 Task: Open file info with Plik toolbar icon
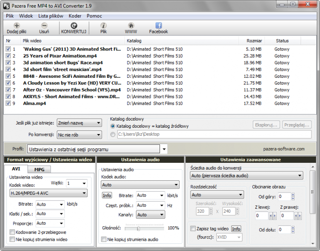[x=104, y=26]
